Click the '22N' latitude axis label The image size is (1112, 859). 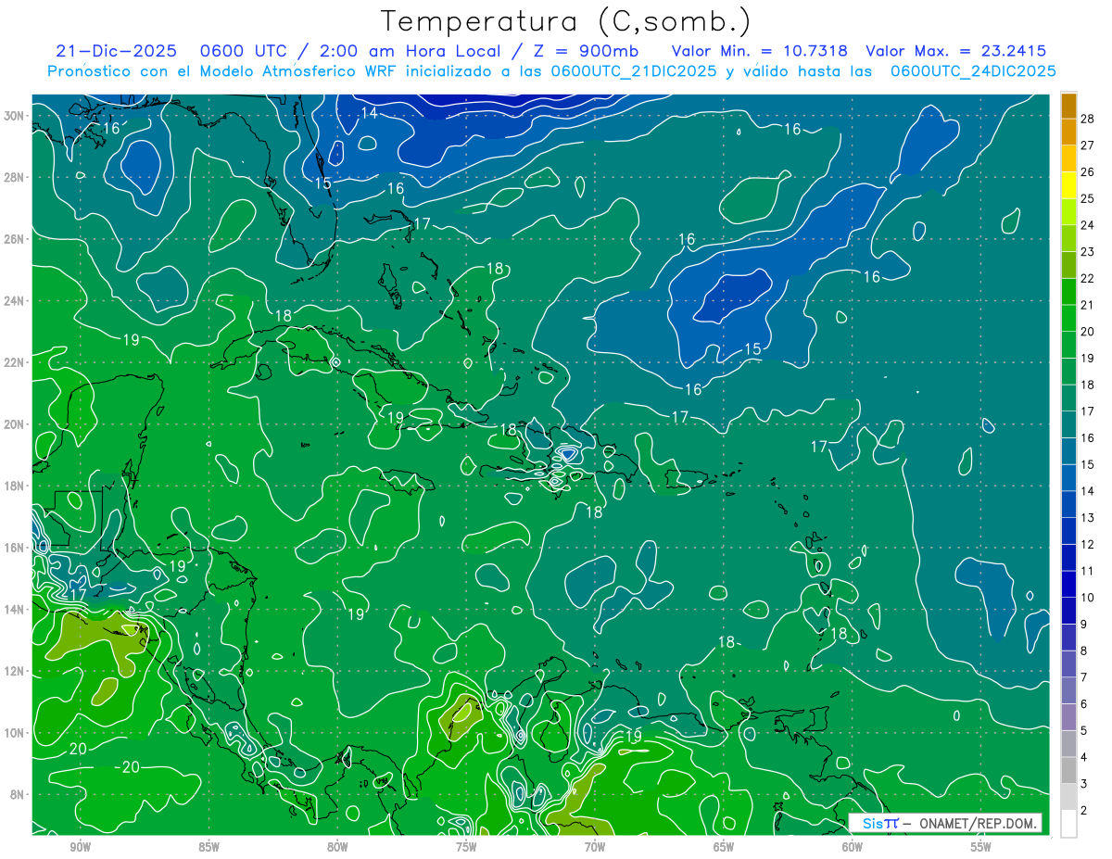[14, 362]
